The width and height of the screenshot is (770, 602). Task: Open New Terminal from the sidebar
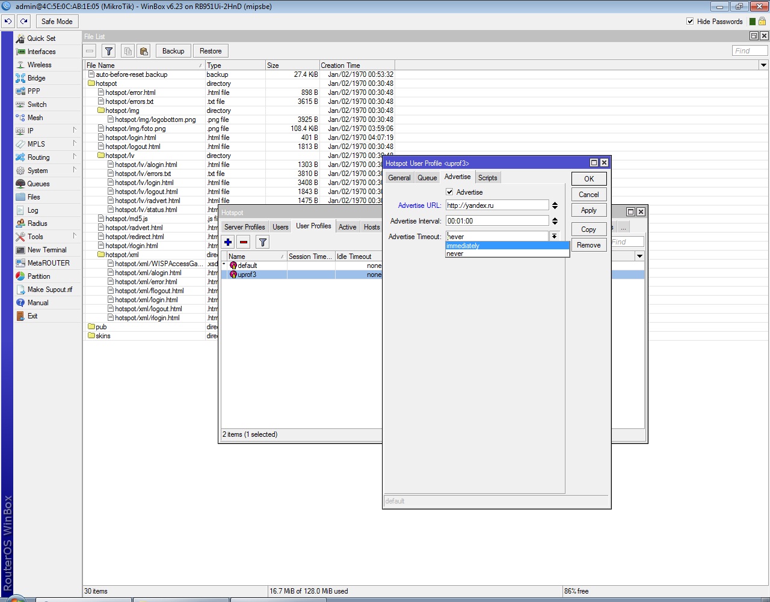tap(46, 250)
